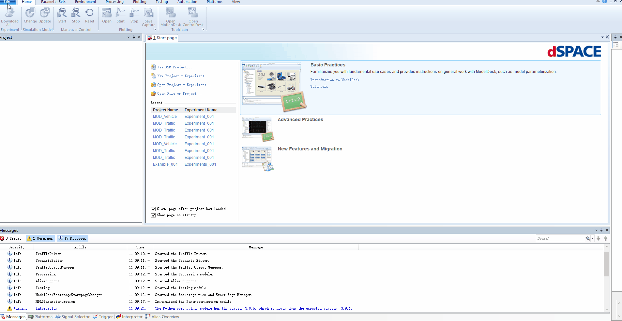This screenshot has width=622, height=321.
Task: Switch to the Trigger bottom tab
Action: 103,317
